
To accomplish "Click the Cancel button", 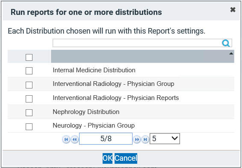I will point(126,158).
